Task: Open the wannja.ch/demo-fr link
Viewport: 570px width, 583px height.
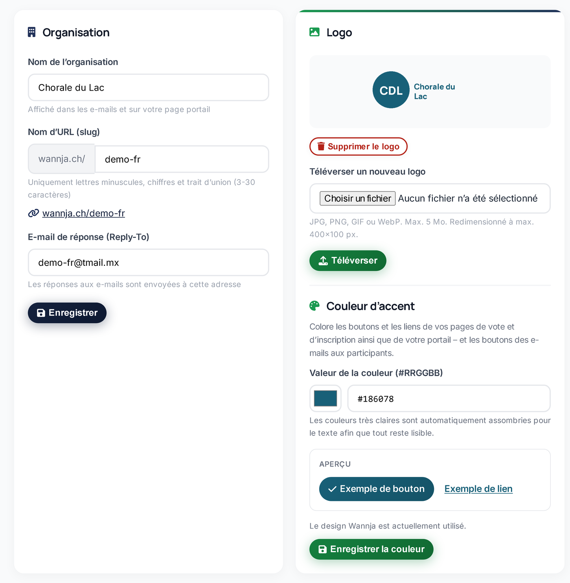Action: tap(83, 213)
